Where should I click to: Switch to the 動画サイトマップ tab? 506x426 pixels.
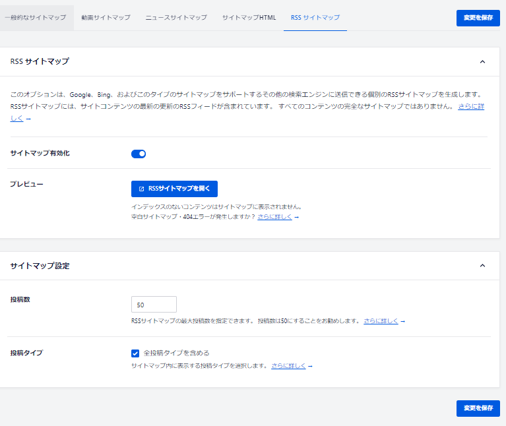[106, 17]
